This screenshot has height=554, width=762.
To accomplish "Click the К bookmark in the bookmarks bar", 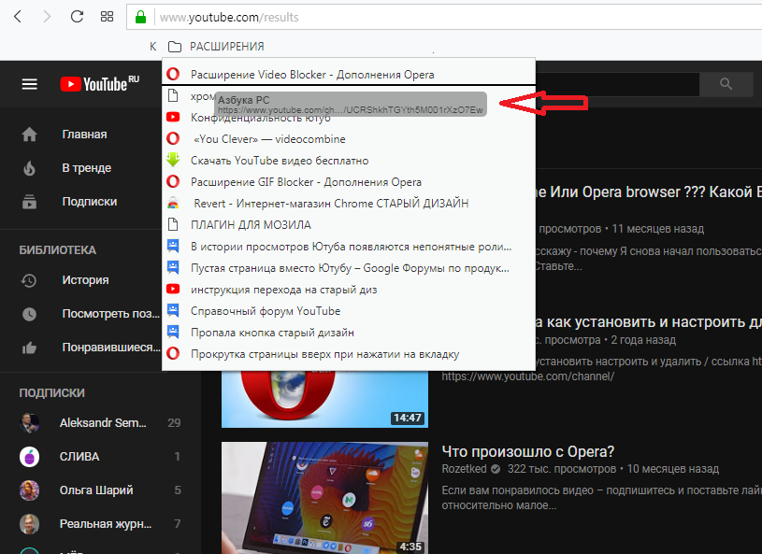I will [x=153, y=47].
